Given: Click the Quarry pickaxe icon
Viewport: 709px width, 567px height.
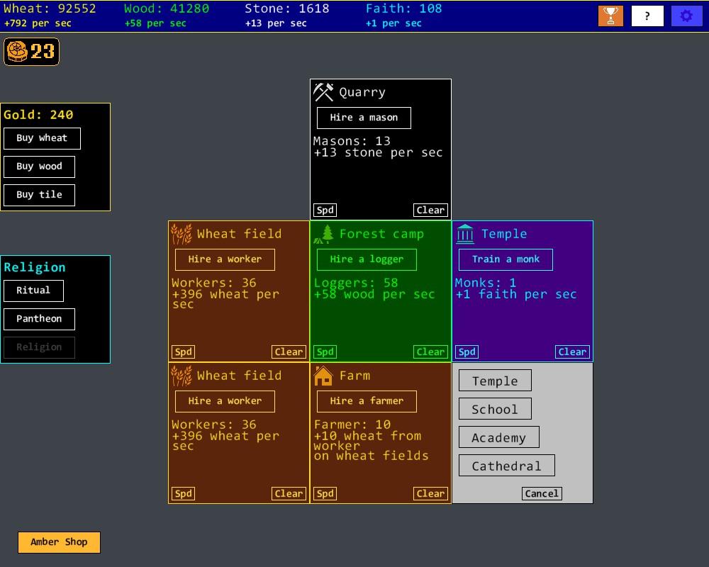Looking at the screenshot, I should pos(323,92).
